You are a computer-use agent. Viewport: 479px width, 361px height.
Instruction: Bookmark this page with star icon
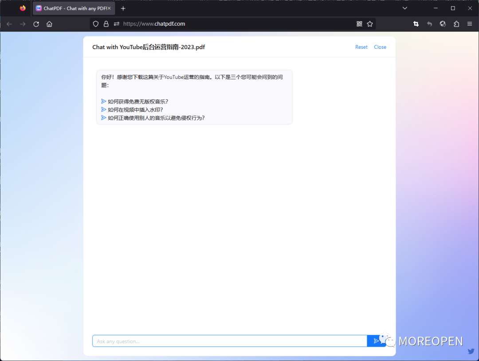pos(370,24)
